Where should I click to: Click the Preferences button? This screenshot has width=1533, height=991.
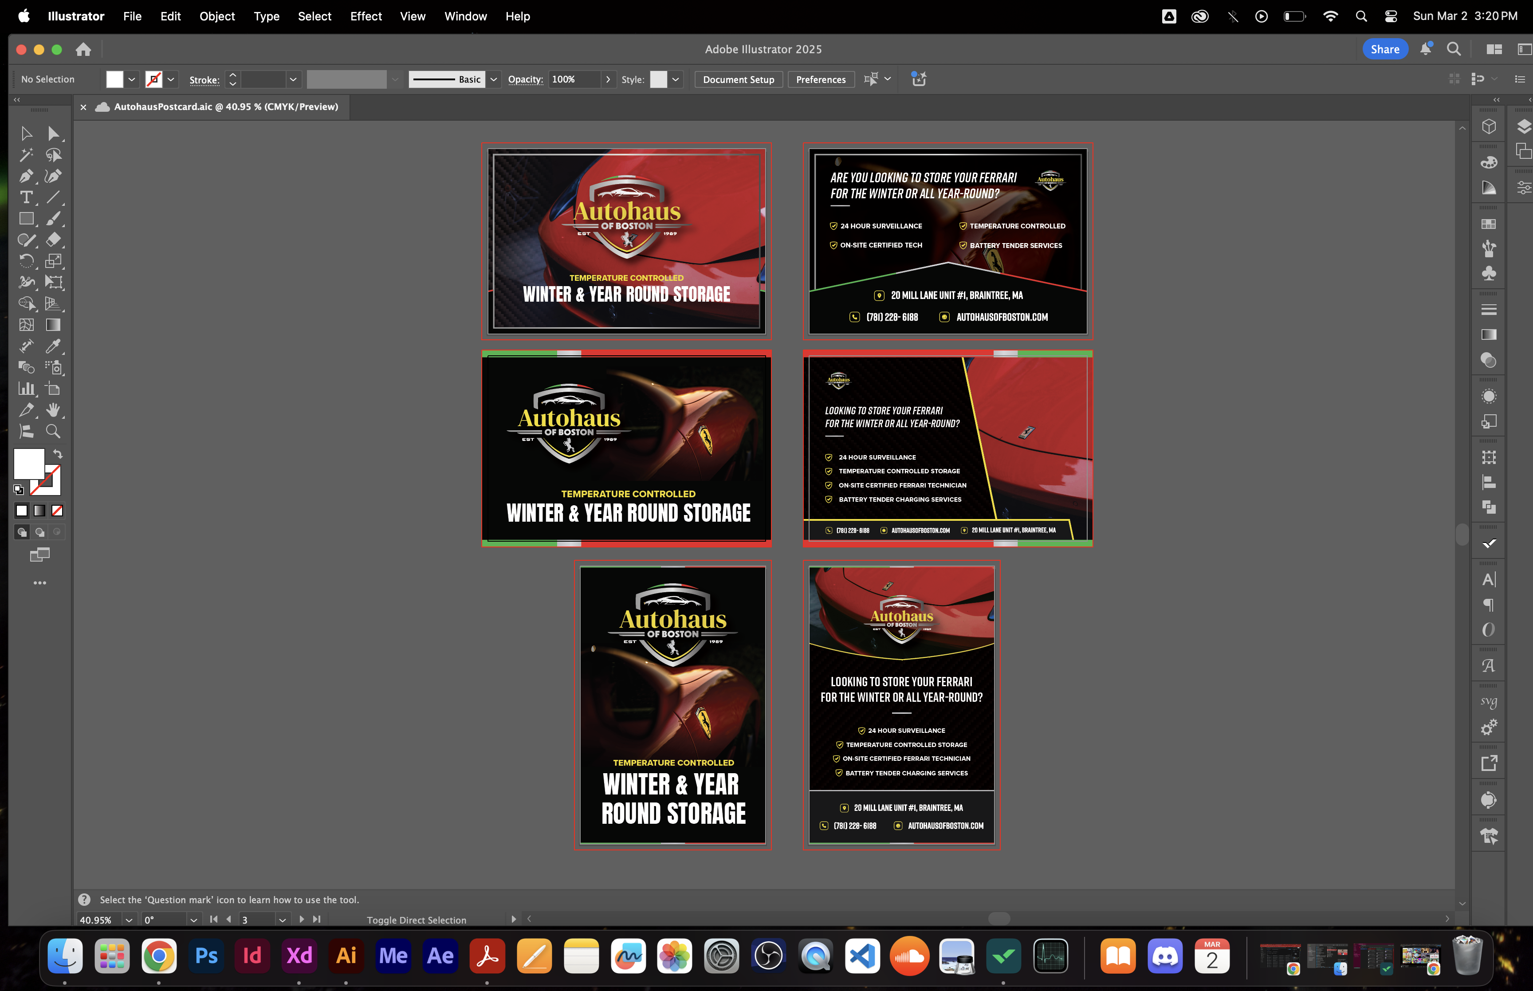coord(820,79)
